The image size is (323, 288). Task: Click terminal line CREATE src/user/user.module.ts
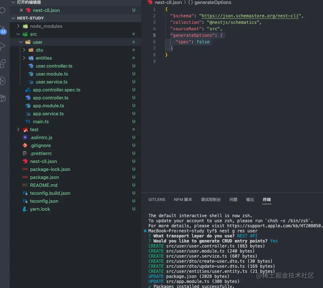click(201, 251)
